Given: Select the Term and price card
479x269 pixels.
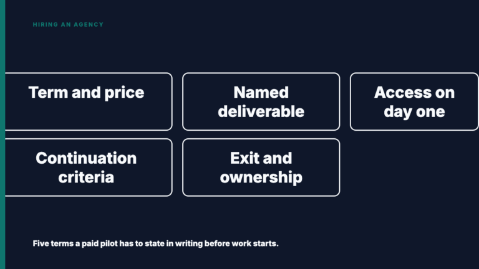Looking at the screenshot, I should coord(89,101).
